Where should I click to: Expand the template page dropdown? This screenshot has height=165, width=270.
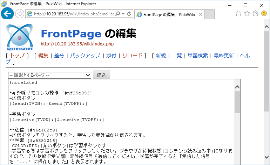pos(50,75)
